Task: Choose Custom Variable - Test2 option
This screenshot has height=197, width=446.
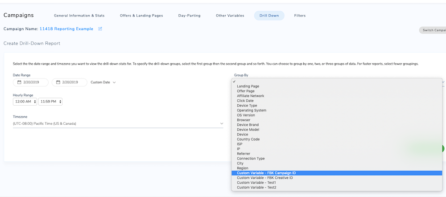Action: tap(337, 187)
